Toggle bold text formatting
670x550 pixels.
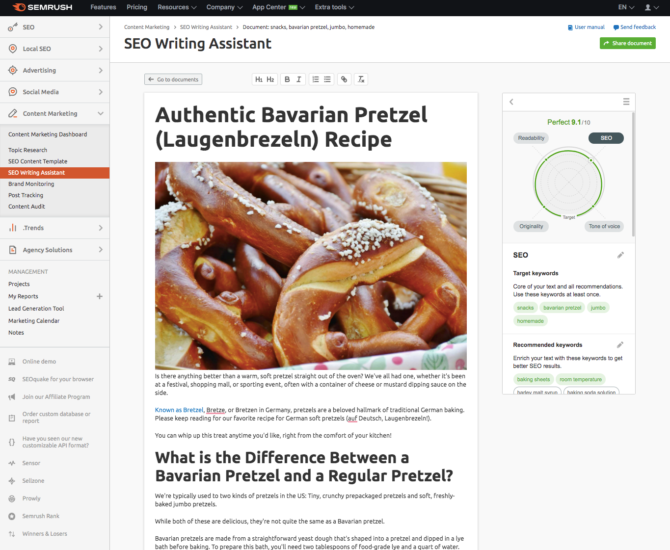pos(287,79)
